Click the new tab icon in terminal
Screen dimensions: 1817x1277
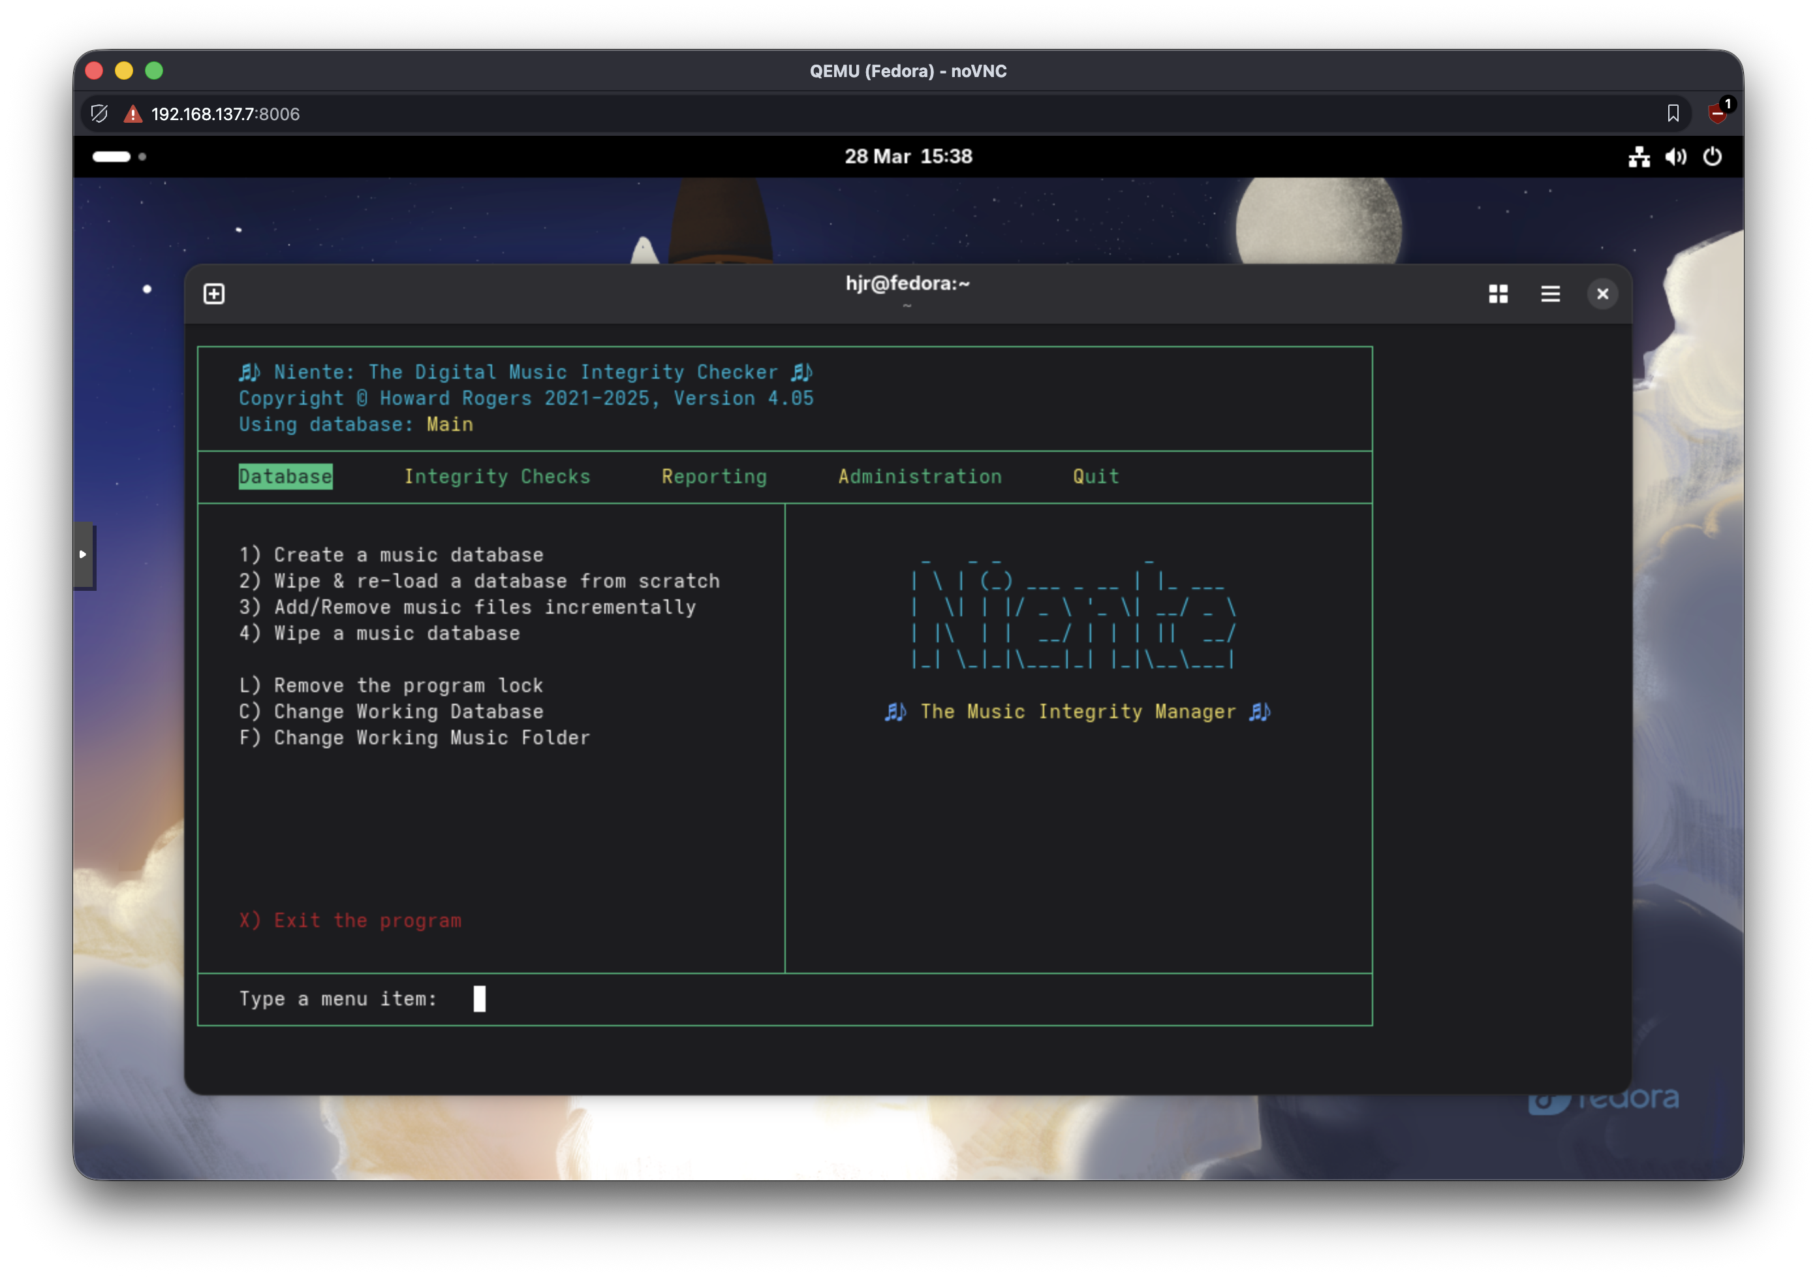213,294
